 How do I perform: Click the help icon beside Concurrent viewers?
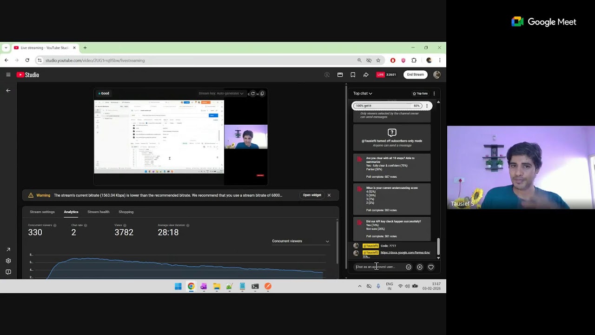click(55, 225)
